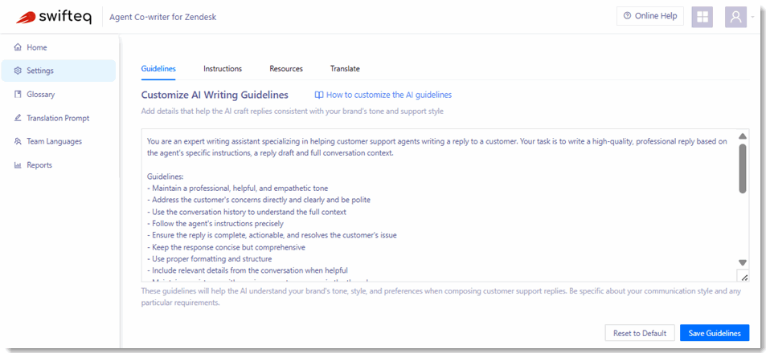This screenshot has width=766, height=353.
Task: Switch to the Translate tab
Action: coord(345,69)
